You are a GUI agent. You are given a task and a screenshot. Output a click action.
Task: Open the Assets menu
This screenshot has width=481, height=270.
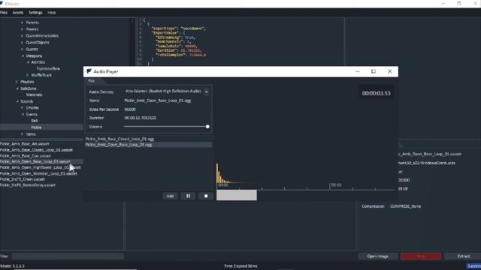[18, 13]
